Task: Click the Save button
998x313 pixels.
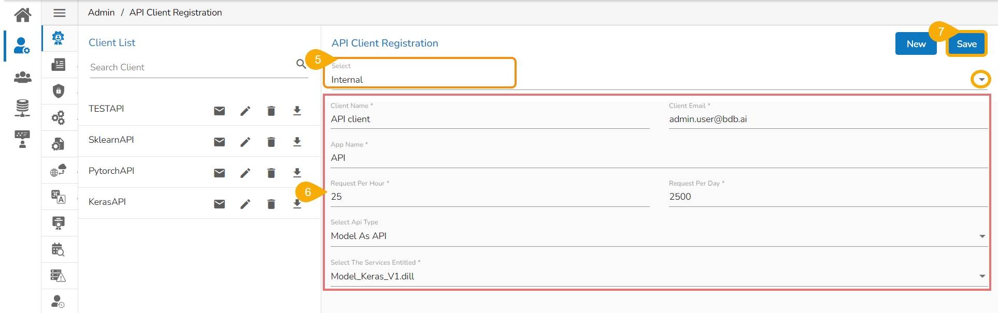Action: [x=966, y=44]
